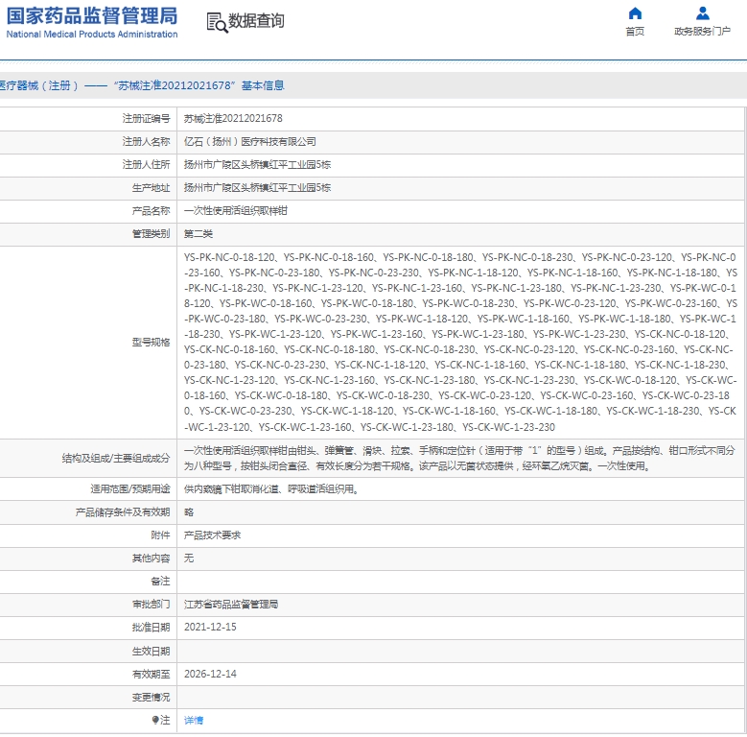This screenshot has width=747, height=737.
Task: Select registrant name 亿石（扬州）医疗科技有限公司
Action: pyautogui.click(x=250, y=142)
